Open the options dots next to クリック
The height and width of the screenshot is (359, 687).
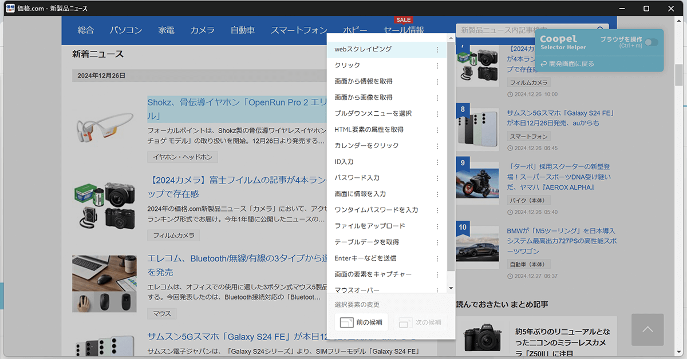click(437, 66)
